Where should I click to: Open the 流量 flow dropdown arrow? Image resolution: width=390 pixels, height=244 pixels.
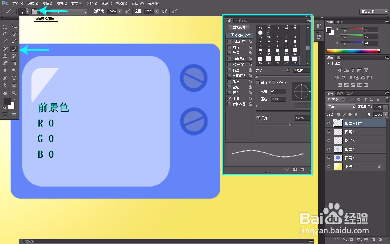(156, 11)
